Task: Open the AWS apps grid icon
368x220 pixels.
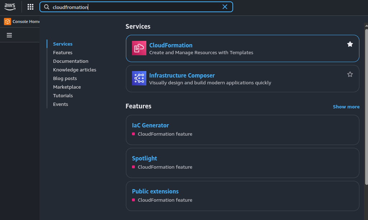Action: tap(30, 6)
